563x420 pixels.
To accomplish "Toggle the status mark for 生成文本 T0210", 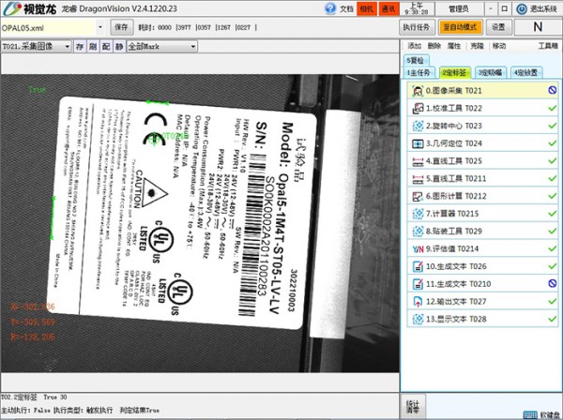I will click(x=553, y=283).
